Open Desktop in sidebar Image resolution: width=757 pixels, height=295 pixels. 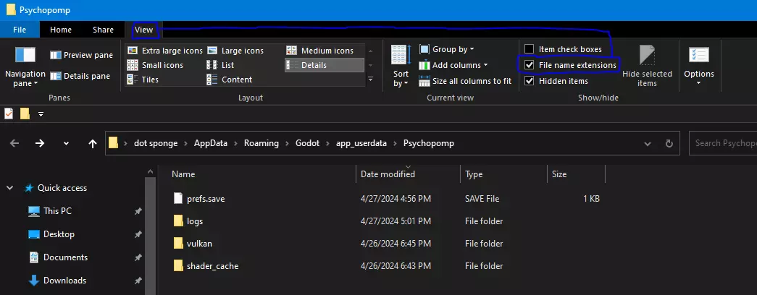pyautogui.click(x=59, y=234)
